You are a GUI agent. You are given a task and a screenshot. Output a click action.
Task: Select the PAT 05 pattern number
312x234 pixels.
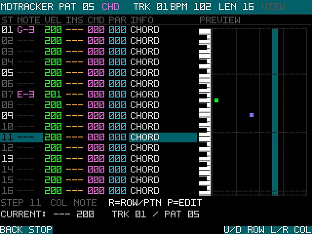(x=77, y=6)
